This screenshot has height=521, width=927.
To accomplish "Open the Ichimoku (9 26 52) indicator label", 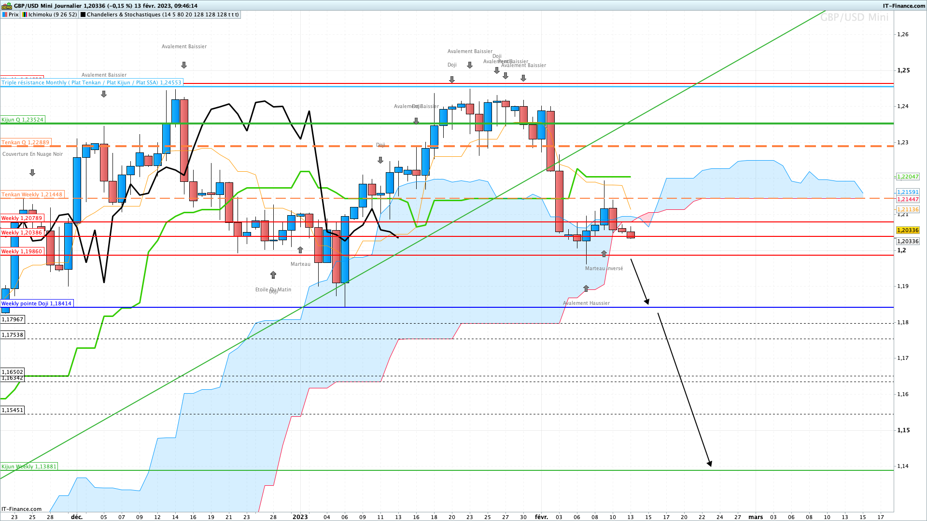I will coord(50,15).
